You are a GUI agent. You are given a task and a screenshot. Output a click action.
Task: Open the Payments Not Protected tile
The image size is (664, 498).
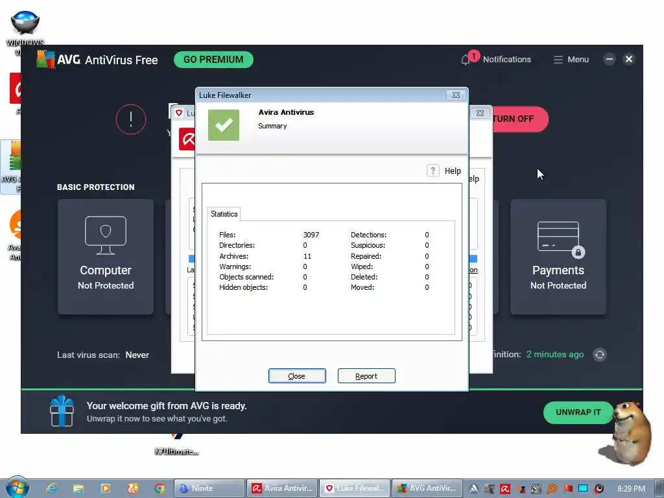tap(558, 257)
